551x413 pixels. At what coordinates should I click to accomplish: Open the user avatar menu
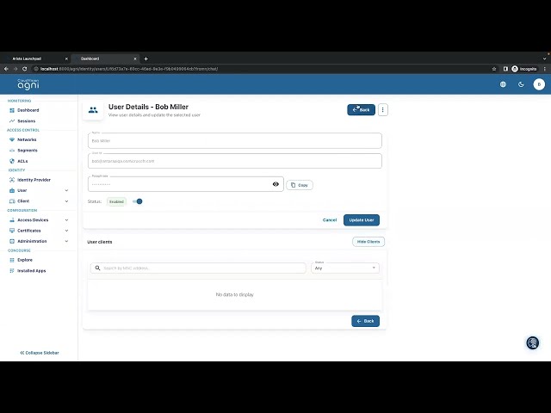click(x=539, y=84)
